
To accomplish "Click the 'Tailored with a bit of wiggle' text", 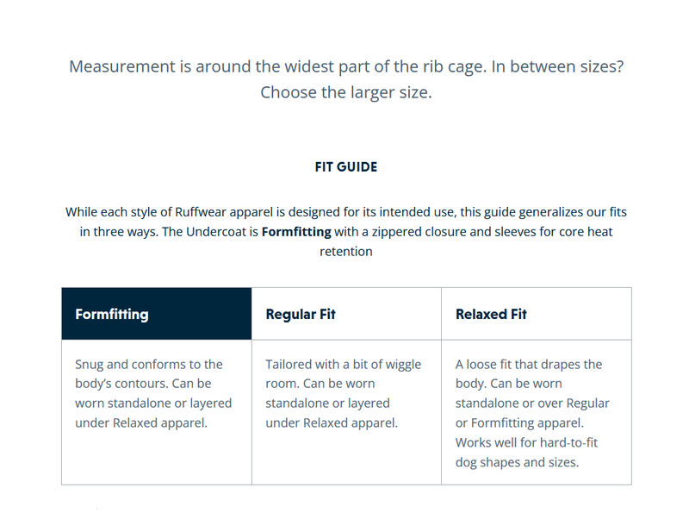I will click(x=343, y=365).
